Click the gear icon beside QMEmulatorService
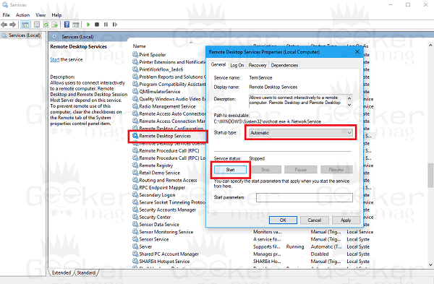The width and height of the screenshot is (434, 284). click(135, 91)
